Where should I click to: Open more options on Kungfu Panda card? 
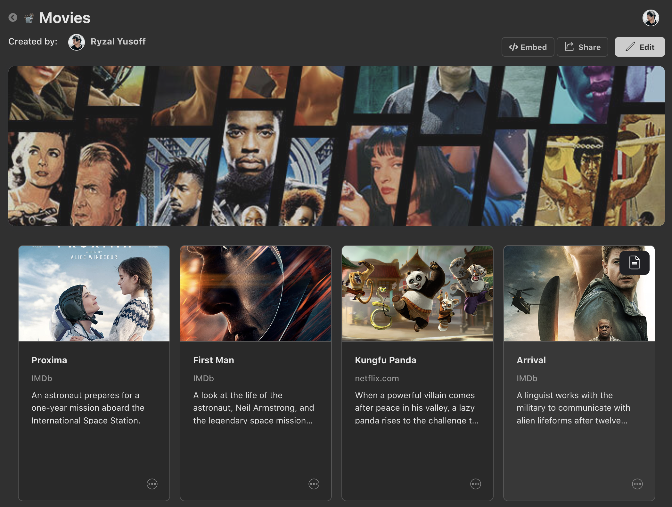(x=476, y=484)
